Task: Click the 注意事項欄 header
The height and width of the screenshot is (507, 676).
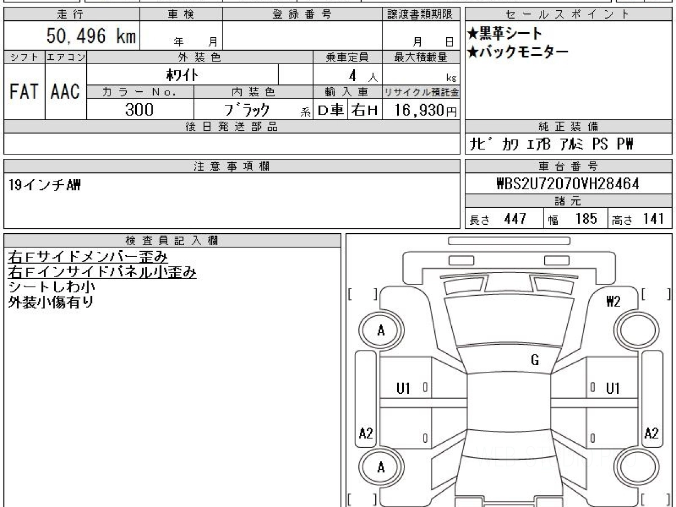Action: pos(232,166)
